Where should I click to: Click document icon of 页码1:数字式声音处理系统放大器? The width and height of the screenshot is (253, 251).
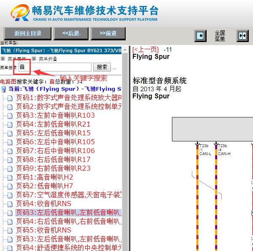point(10,98)
